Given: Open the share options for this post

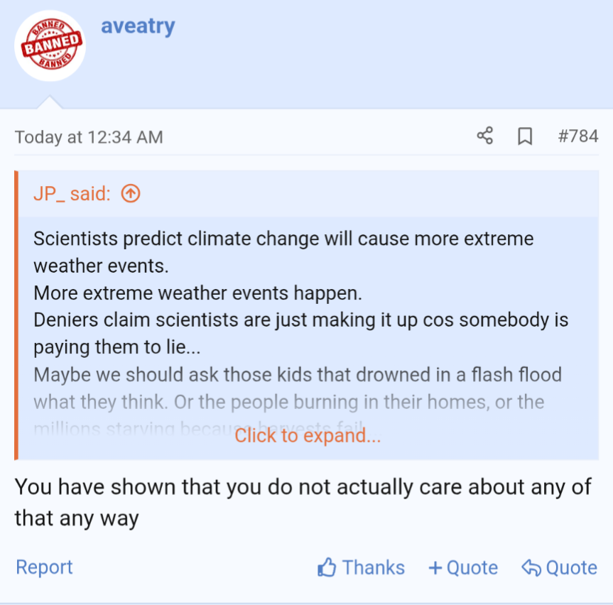Looking at the screenshot, I should pyautogui.click(x=484, y=136).
